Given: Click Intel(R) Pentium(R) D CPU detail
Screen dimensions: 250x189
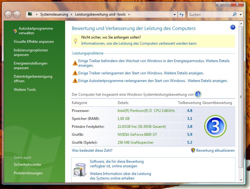Looking at the screenshot, I should 146,110.
